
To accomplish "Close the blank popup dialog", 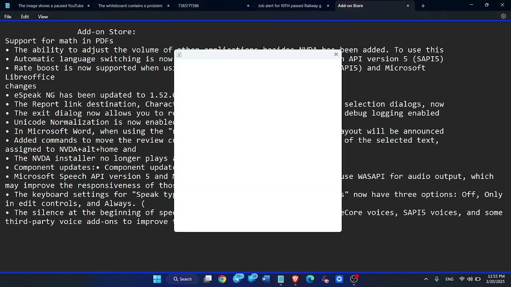I will [336, 54].
